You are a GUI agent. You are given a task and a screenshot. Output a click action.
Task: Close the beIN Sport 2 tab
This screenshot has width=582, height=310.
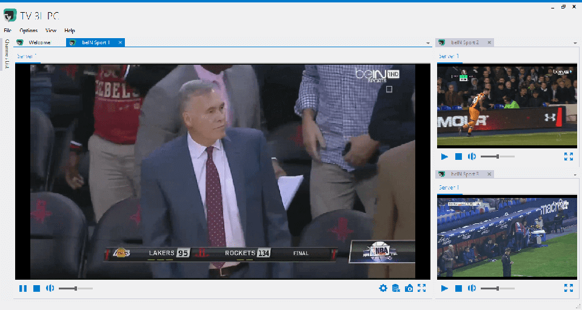(x=489, y=42)
